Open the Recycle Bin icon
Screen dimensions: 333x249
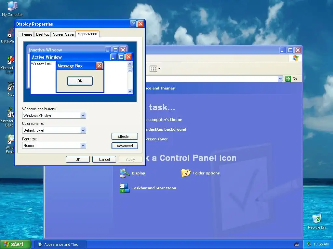point(317,221)
